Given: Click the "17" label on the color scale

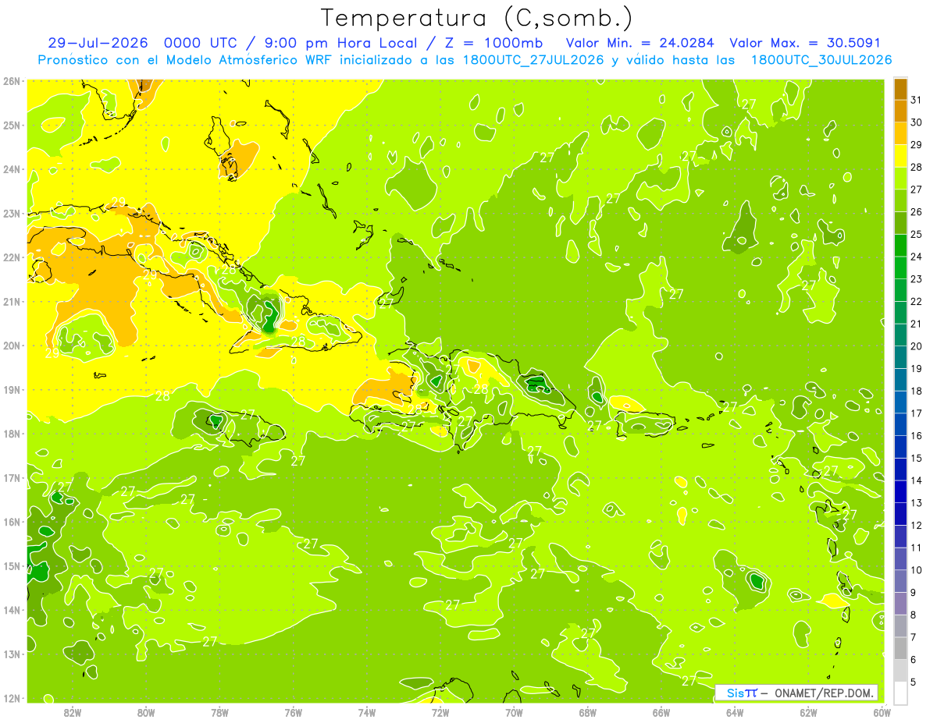Looking at the screenshot, I should [x=916, y=413].
